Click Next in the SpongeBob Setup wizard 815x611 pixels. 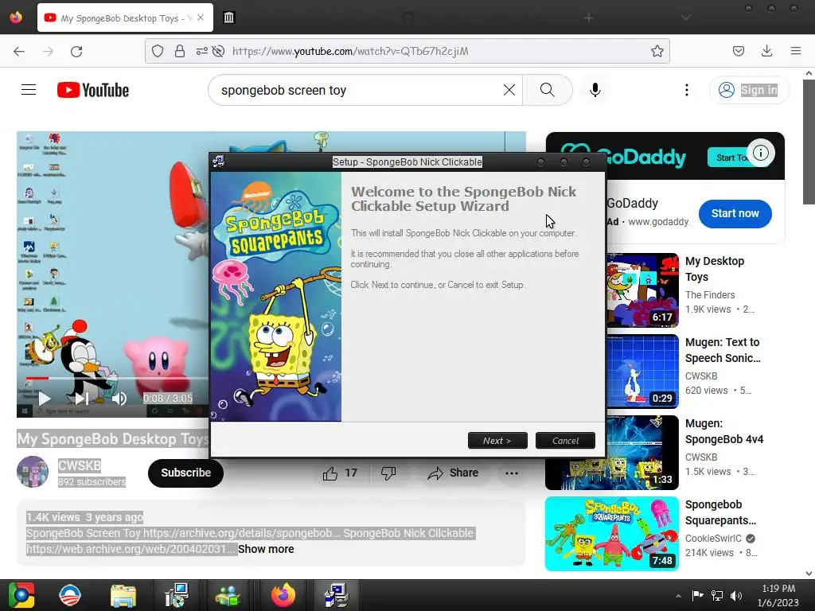497,441
